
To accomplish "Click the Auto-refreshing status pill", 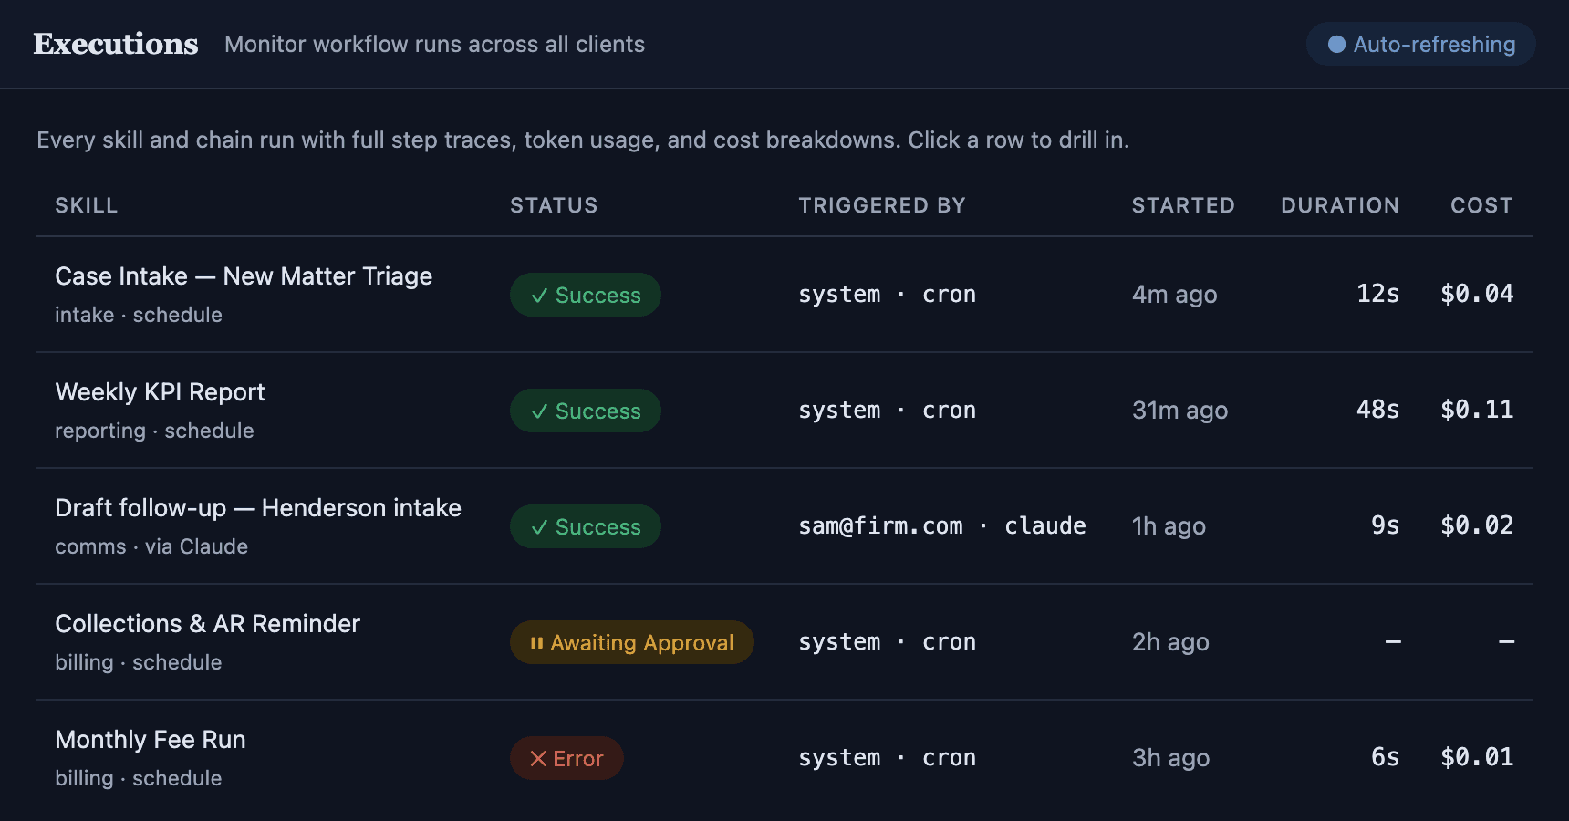I will [x=1420, y=44].
